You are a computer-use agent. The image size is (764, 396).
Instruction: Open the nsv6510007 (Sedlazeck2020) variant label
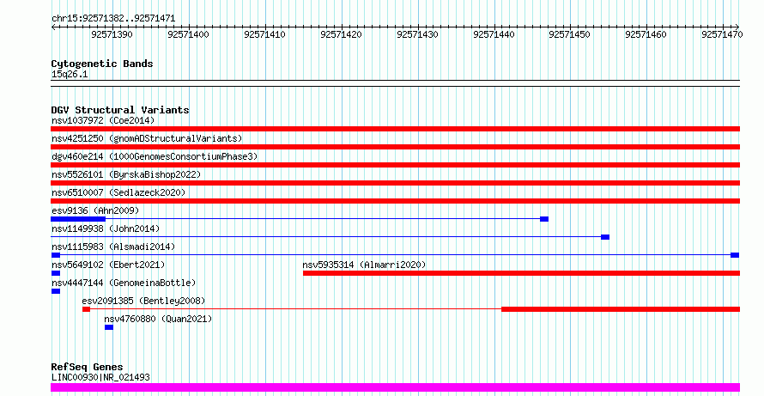point(118,192)
